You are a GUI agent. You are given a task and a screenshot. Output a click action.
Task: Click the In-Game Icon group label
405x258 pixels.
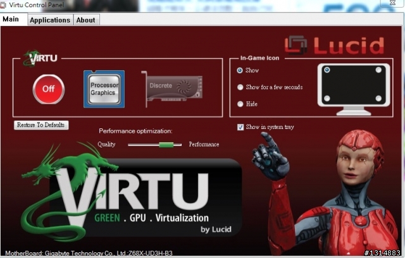259,58
